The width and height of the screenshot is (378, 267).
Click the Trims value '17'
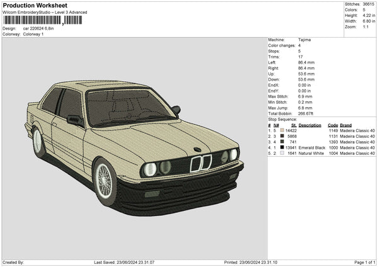[x=301, y=57]
